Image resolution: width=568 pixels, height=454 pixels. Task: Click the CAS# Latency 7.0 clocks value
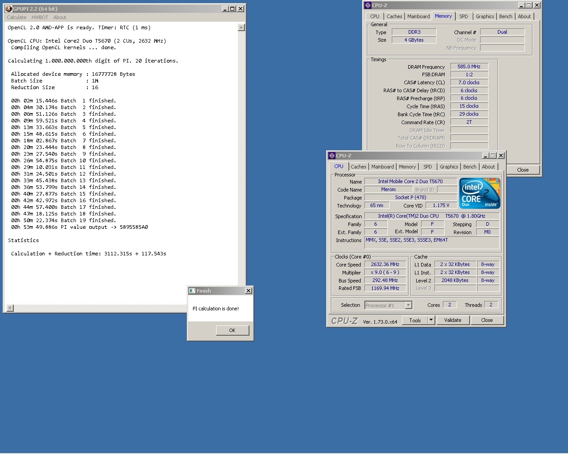[469, 82]
